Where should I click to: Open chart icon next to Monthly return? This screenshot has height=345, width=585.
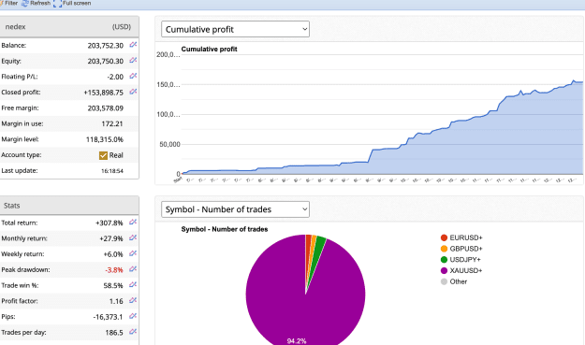[133, 238]
